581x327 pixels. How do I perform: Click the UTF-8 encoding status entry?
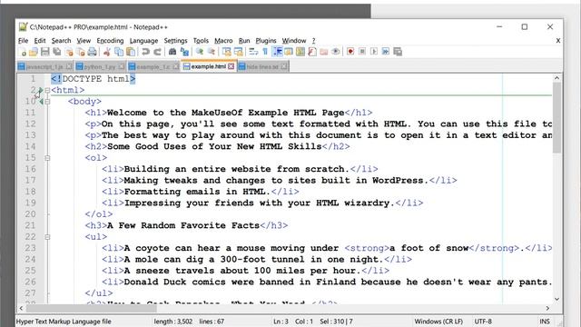point(483,322)
